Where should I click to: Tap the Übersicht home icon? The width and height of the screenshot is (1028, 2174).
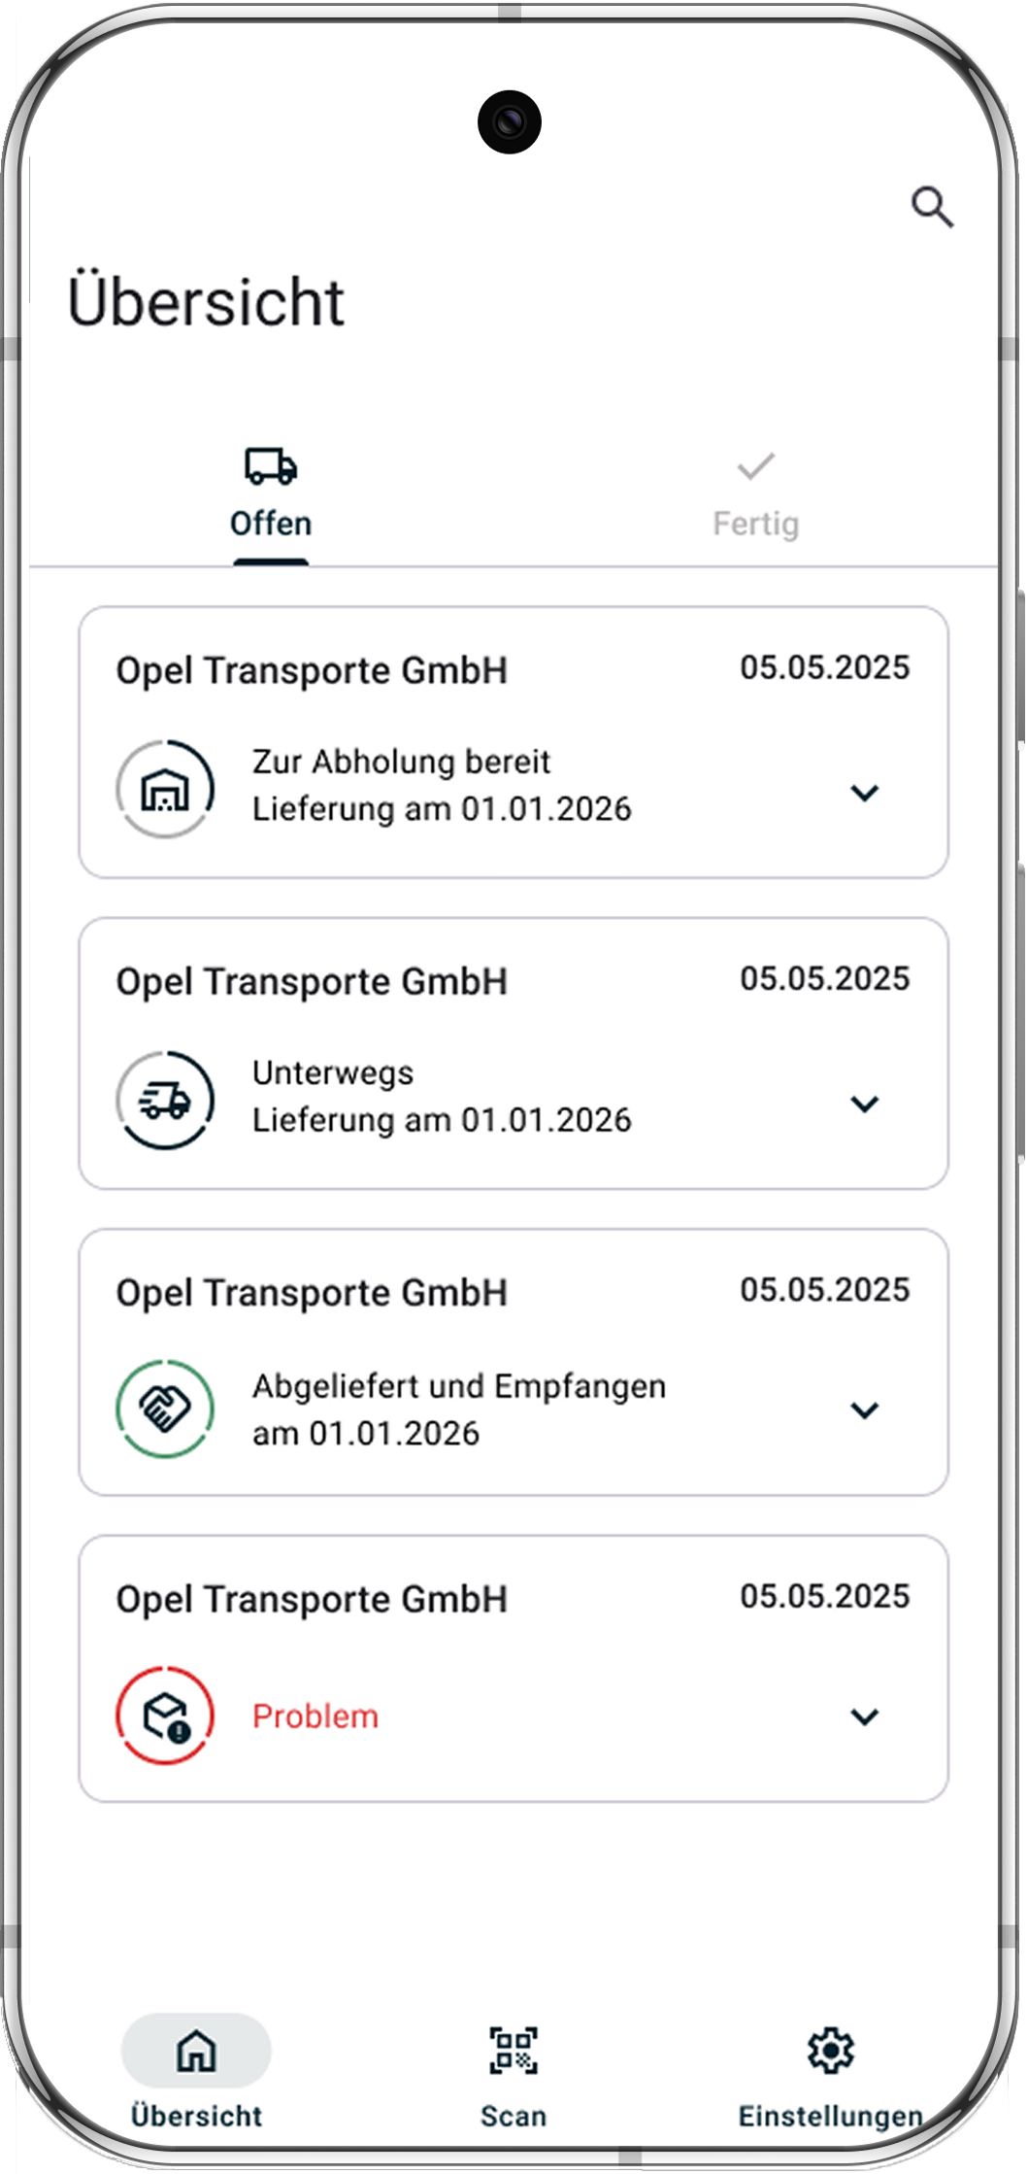[x=196, y=2051]
